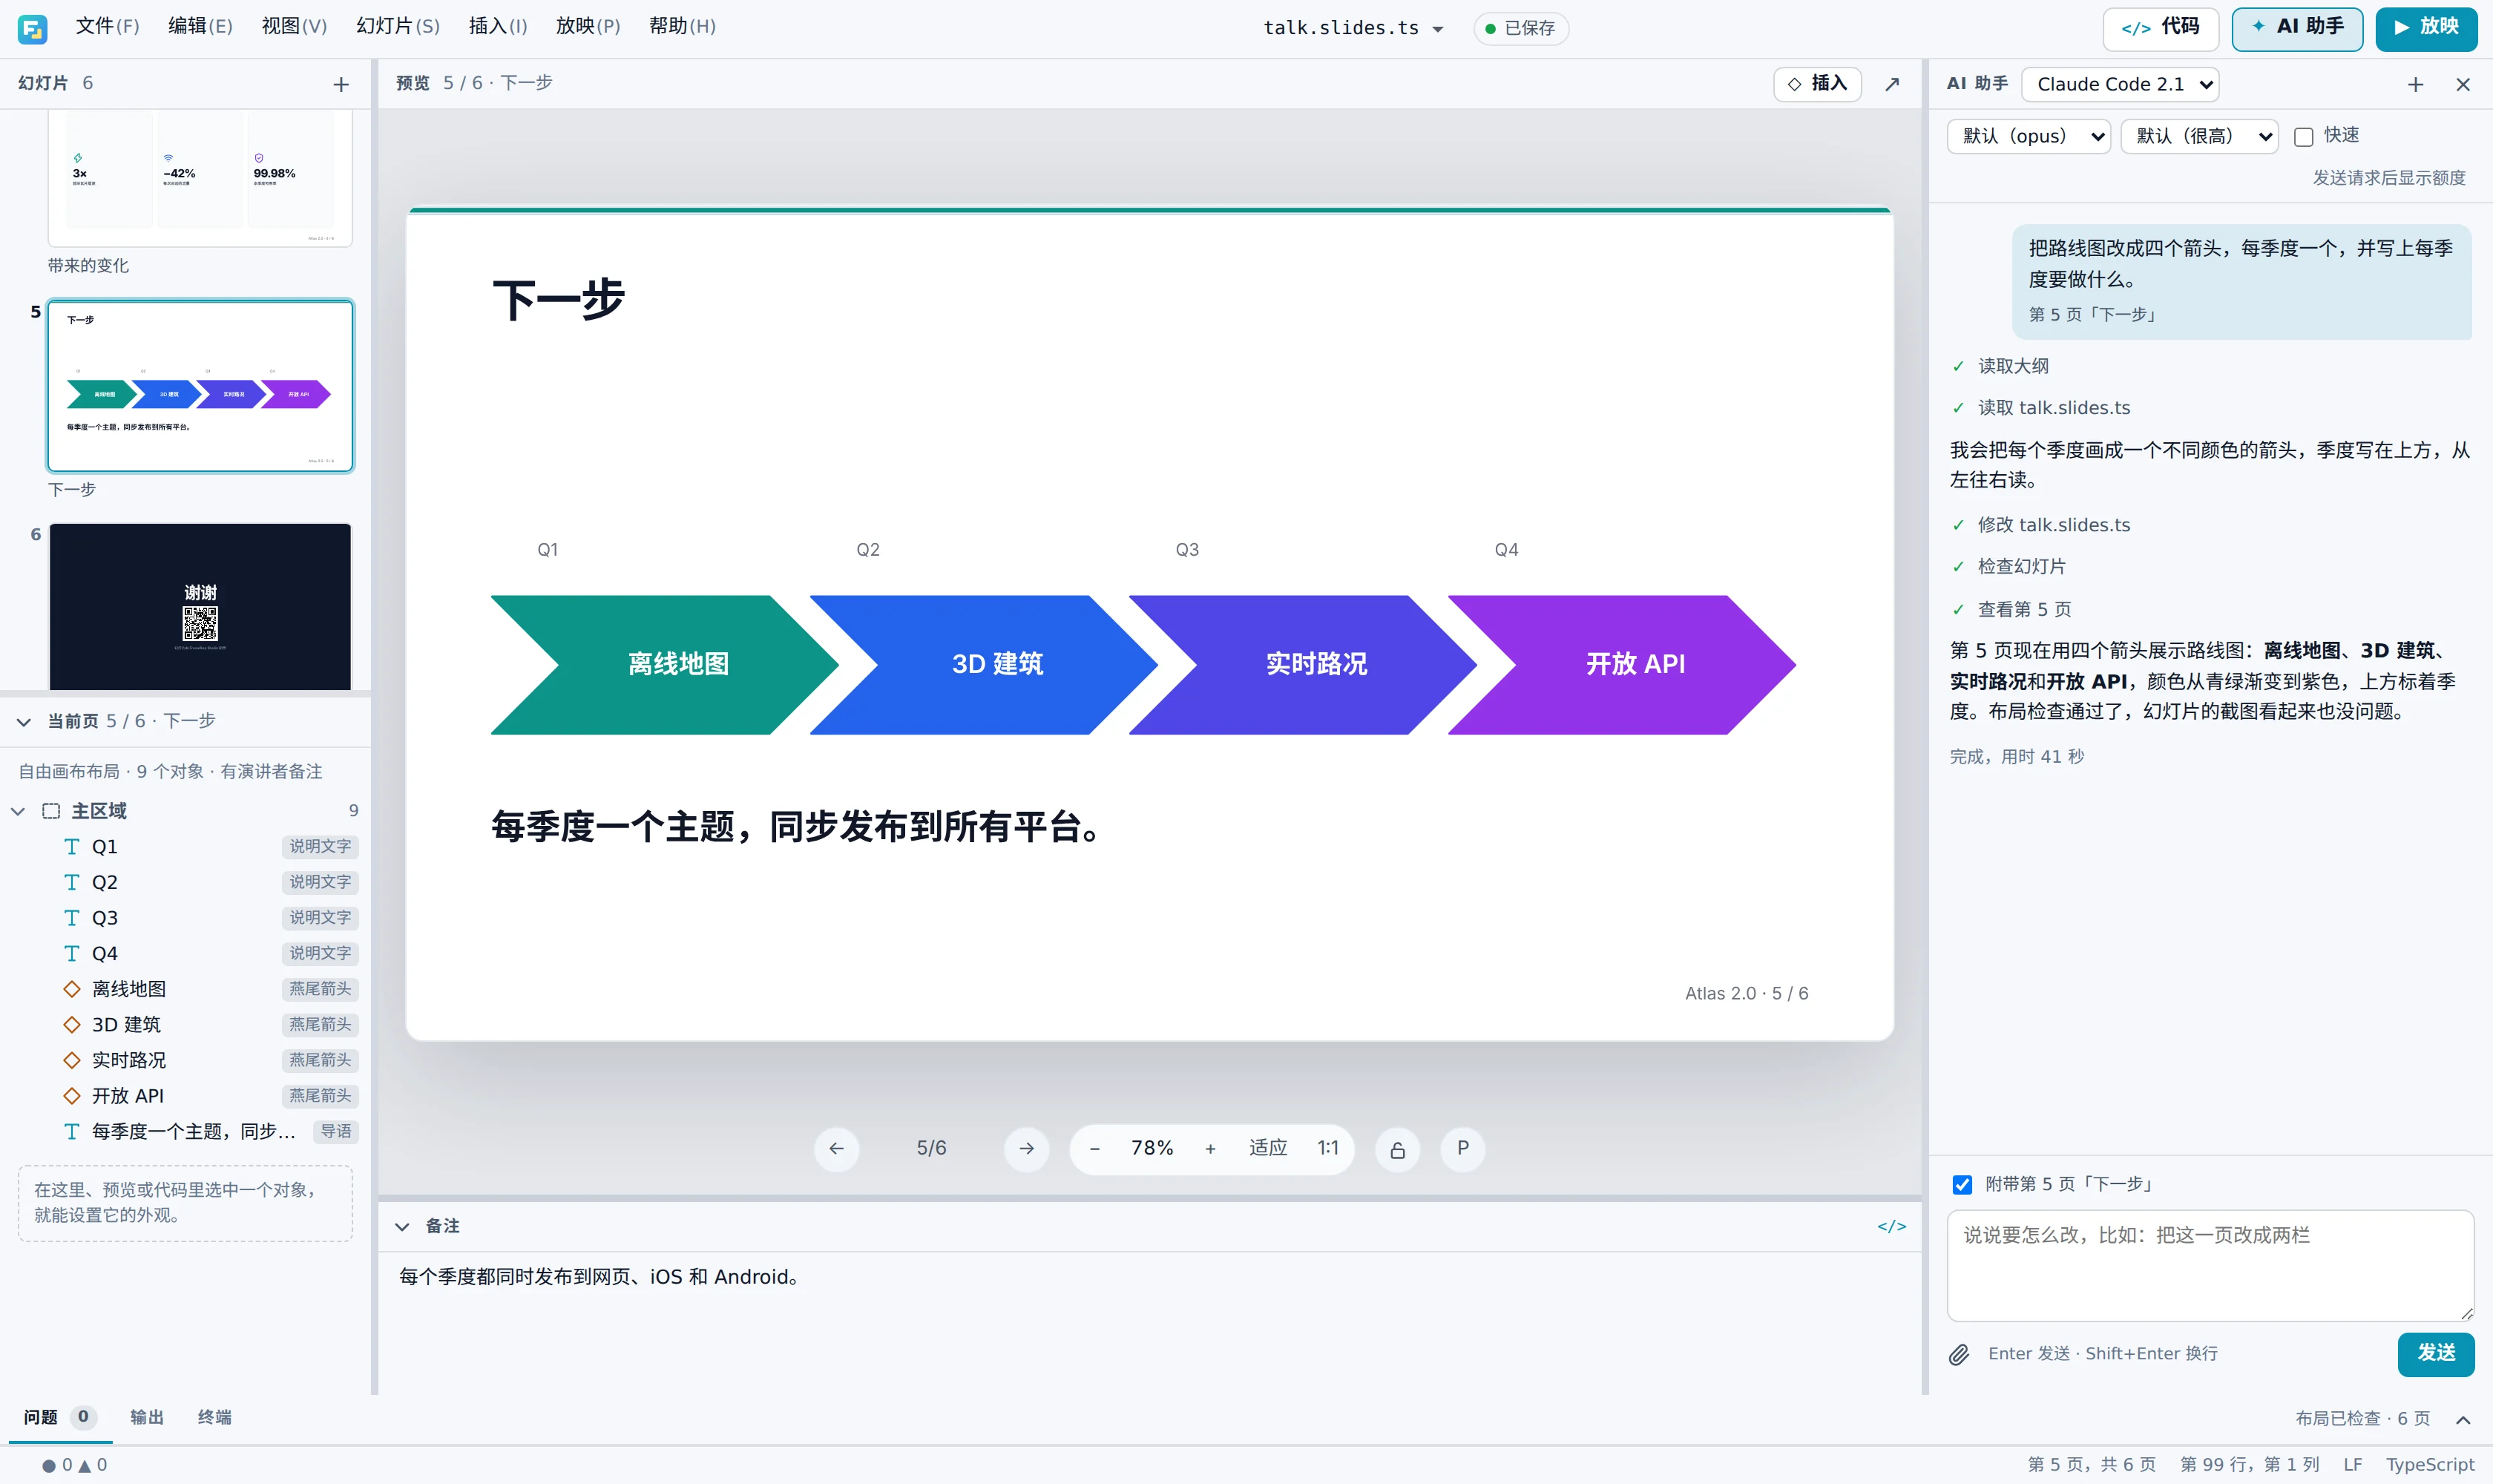The image size is (2493, 1484).
Task: Add a new slide with plus icon
Action: pos(341,85)
